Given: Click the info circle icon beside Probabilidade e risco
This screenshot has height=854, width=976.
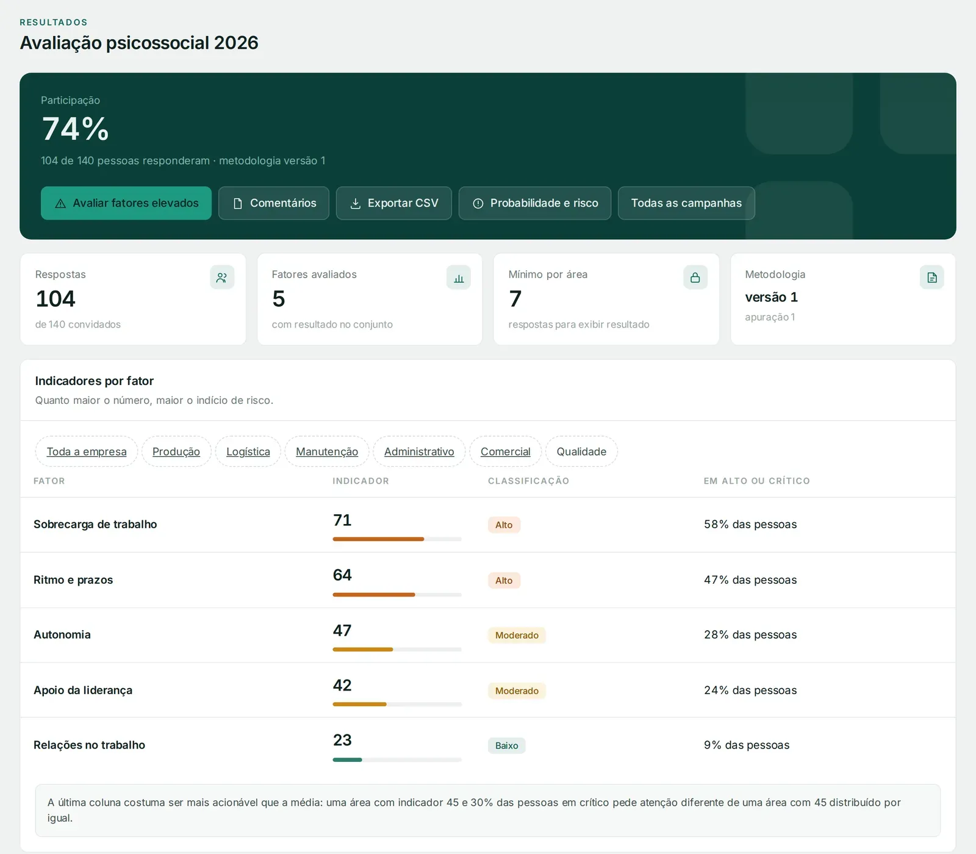Looking at the screenshot, I should tap(478, 204).
